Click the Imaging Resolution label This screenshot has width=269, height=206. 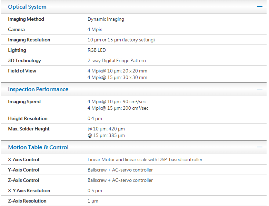tap(29, 40)
